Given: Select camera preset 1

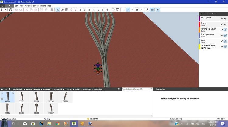Looking at the screenshot, I should click(x=80, y=10).
